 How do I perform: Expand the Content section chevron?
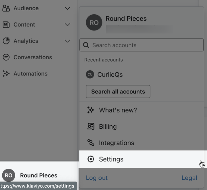(67, 25)
